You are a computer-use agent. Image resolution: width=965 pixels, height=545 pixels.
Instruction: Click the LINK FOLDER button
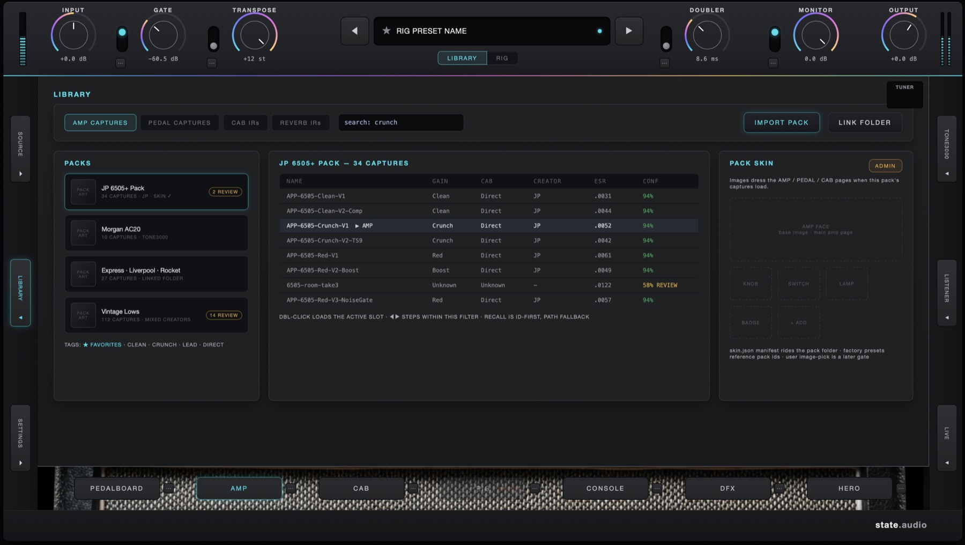[865, 122]
